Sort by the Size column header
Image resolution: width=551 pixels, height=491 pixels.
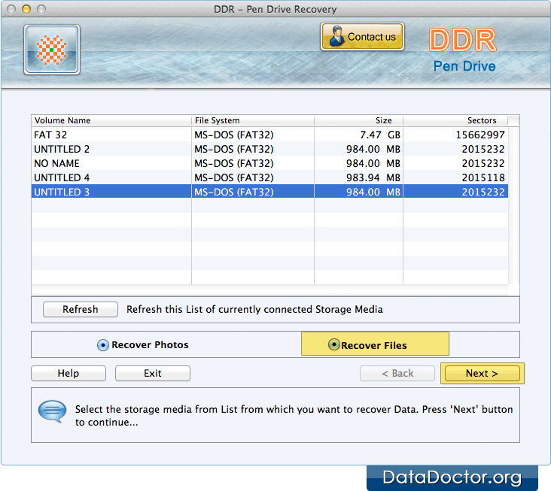359,120
